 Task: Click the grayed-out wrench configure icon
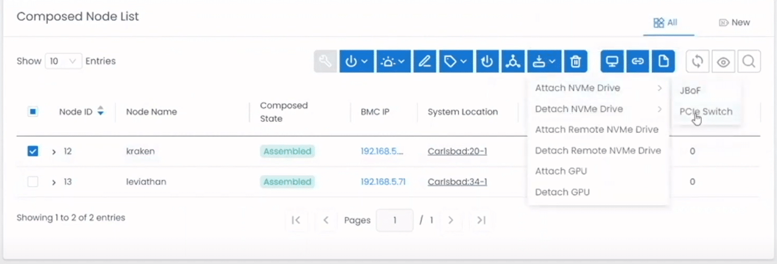(325, 61)
